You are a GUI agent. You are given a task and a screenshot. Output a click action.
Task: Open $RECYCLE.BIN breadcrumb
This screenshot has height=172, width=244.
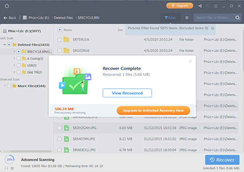(89, 18)
